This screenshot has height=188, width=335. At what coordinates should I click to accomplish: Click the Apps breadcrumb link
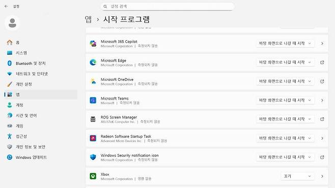point(88,19)
